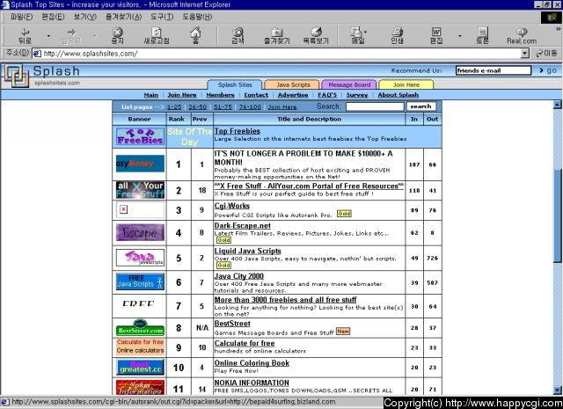The image size is (563, 409).
Task: Click the go button next to e-mail
Action: (x=548, y=70)
